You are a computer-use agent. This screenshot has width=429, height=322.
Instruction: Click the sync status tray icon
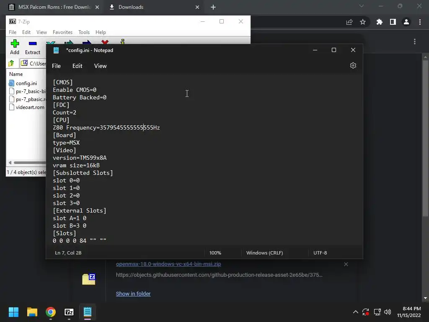(x=366, y=312)
